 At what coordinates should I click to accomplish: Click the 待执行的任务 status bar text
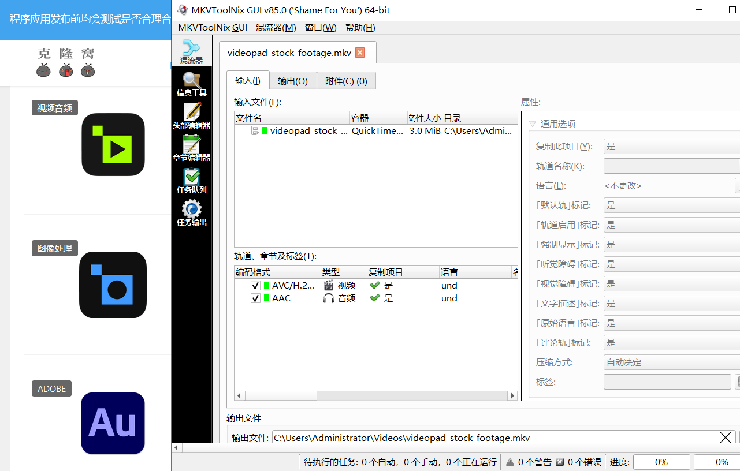[400, 462]
